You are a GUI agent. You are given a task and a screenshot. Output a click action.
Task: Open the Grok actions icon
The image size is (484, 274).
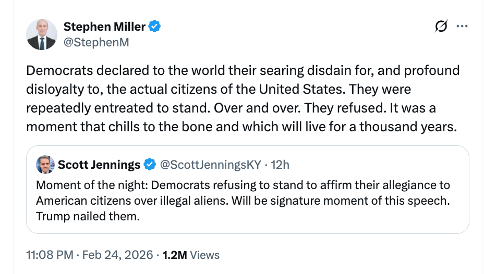pos(441,26)
